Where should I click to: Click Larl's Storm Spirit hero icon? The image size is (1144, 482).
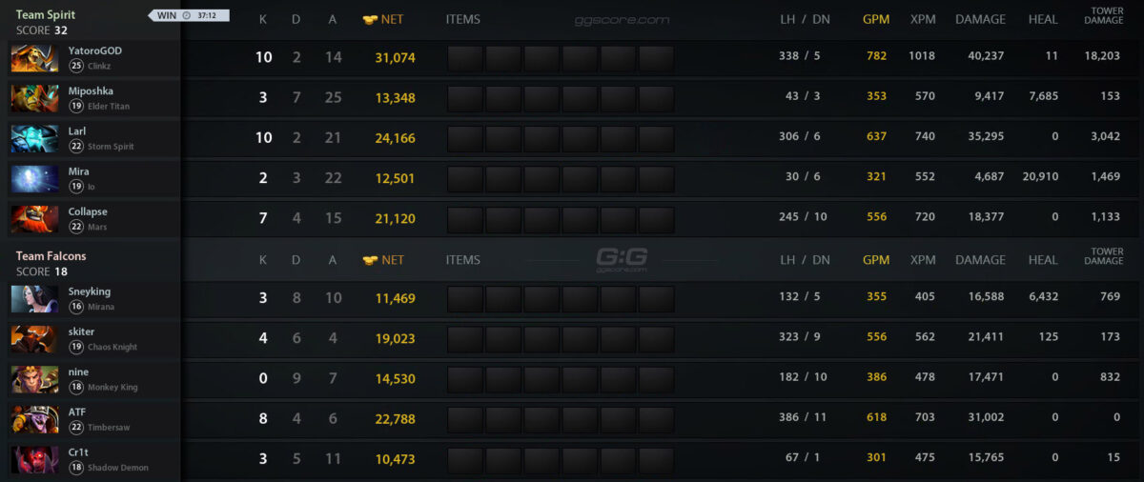34,138
